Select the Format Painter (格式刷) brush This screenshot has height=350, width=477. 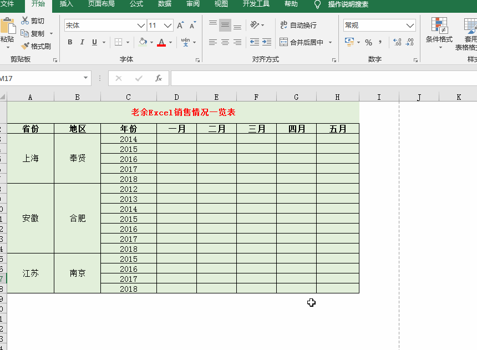25,46
